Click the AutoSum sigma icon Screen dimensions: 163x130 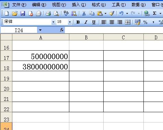154,13
